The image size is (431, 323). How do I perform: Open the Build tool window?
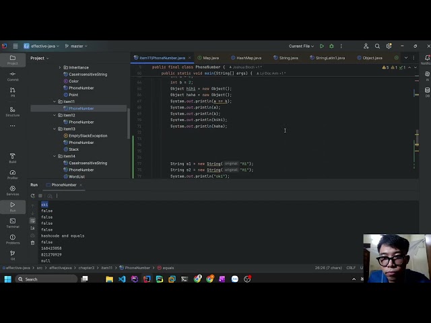tap(13, 158)
